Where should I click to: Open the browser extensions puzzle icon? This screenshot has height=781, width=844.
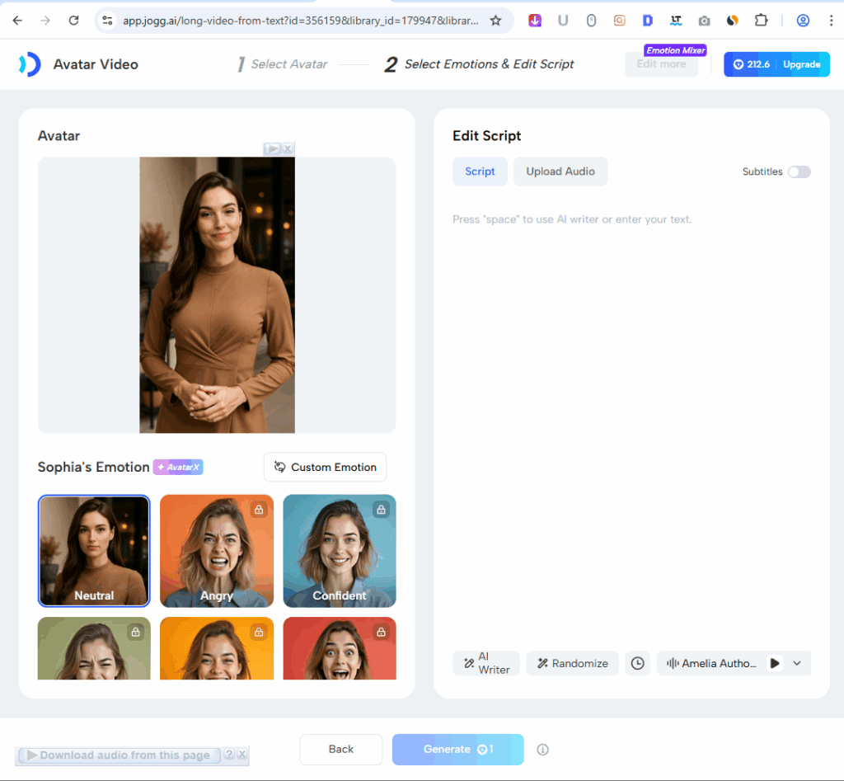point(761,21)
